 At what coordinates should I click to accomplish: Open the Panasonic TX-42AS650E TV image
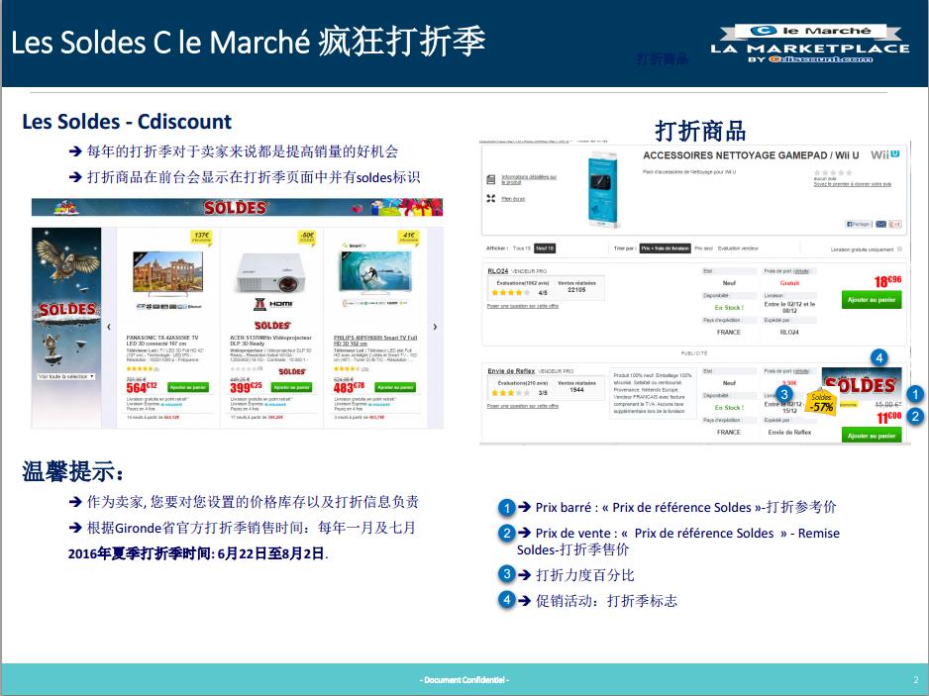168,272
